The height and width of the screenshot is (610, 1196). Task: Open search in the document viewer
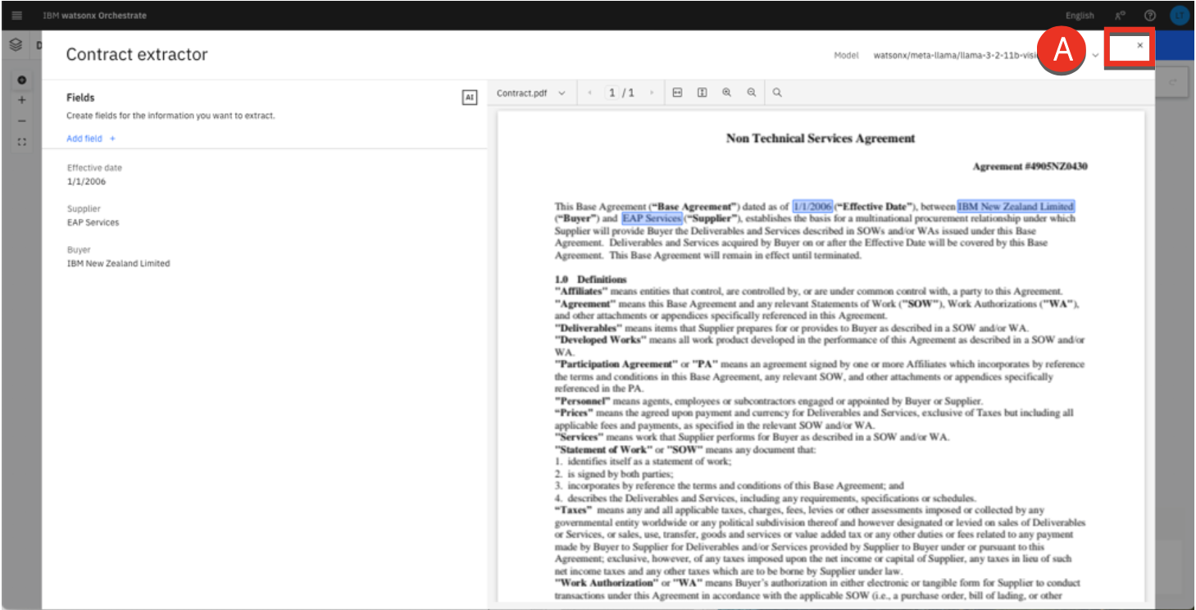click(777, 93)
